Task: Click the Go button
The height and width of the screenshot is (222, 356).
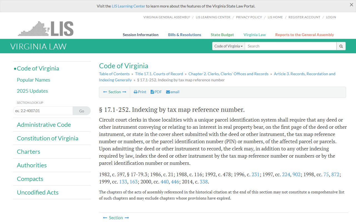Action: 81,111
